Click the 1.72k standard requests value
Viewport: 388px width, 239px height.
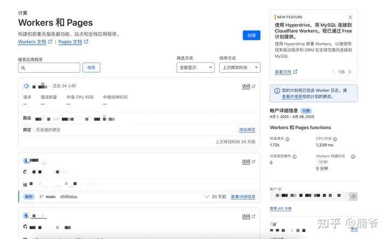(275, 145)
